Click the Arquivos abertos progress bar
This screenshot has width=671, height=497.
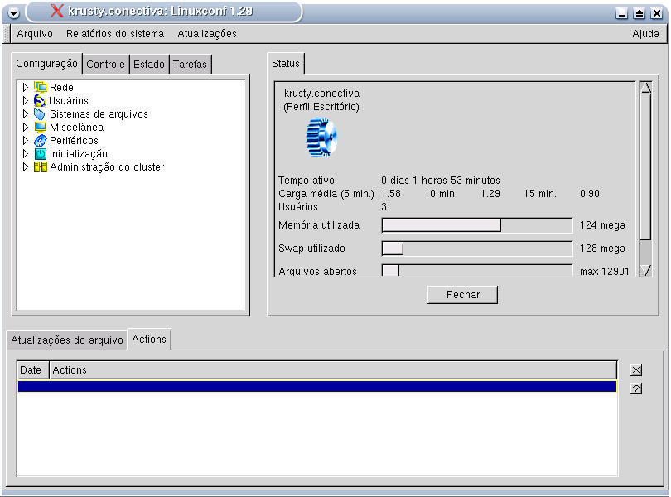(477, 271)
